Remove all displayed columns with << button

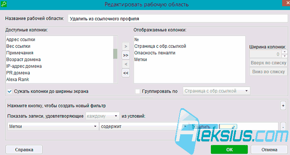coord(126,73)
